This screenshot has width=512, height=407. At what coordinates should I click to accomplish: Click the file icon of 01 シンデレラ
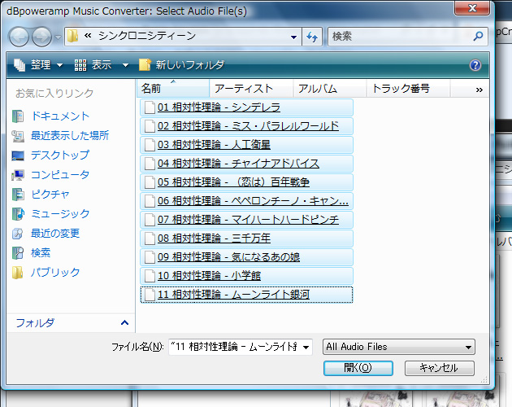pos(150,107)
